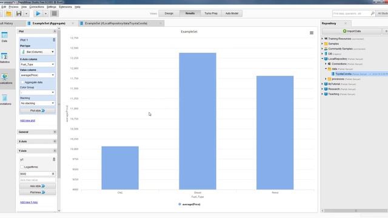
Task: Close the ExampleSet (Aggregate) tab
Action: [73, 23]
